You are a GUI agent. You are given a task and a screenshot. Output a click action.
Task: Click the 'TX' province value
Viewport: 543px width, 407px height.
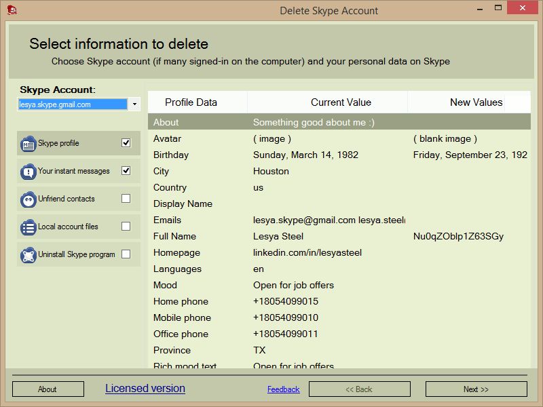(x=259, y=350)
